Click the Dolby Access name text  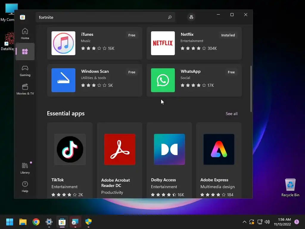pos(164,180)
